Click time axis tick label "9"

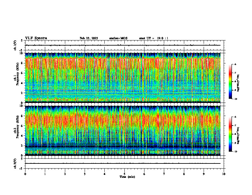click(x=204, y=174)
